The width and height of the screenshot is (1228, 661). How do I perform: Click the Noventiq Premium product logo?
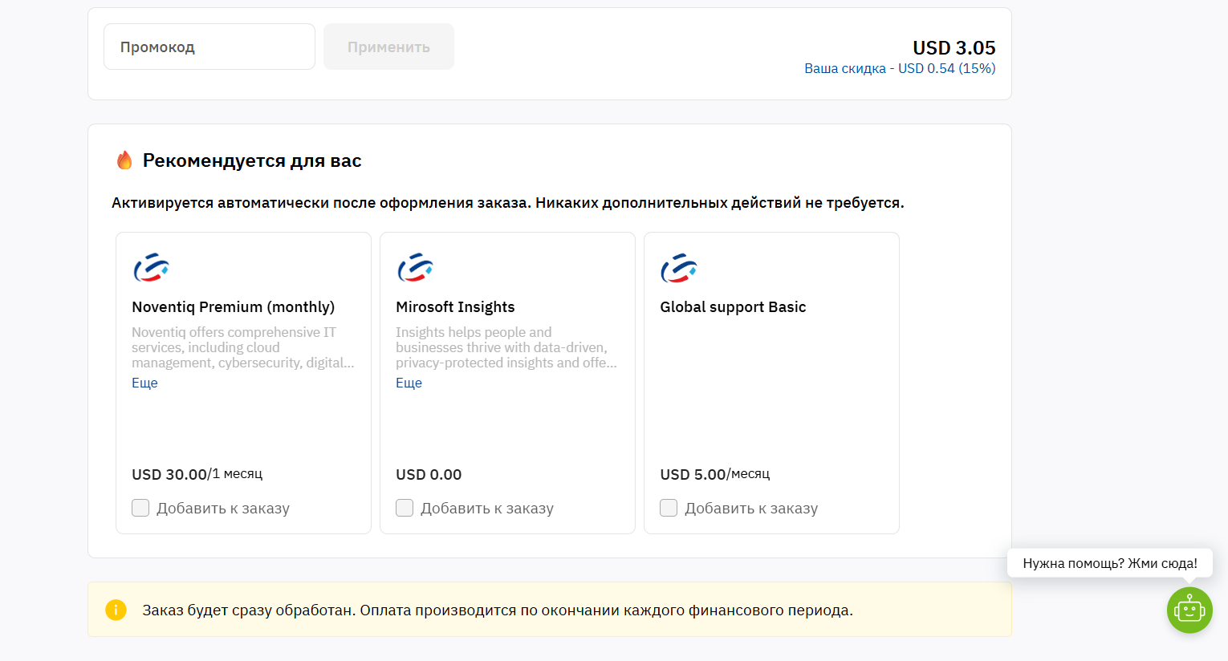(x=151, y=268)
